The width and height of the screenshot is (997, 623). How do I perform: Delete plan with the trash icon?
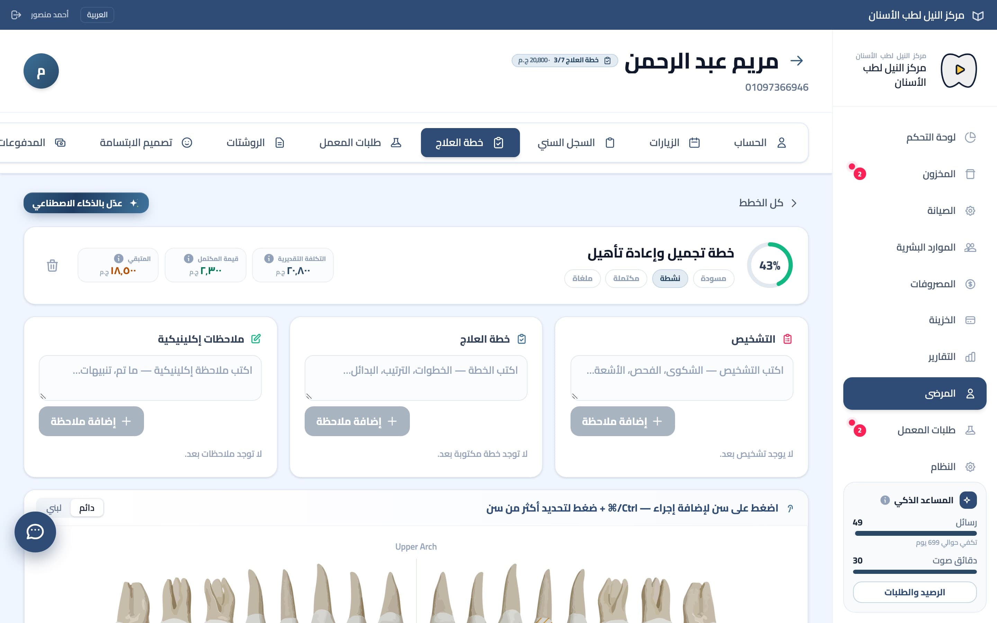[x=52, y=265]
